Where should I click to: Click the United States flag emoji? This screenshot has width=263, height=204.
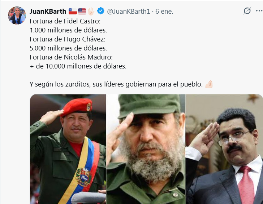(x=82, y=12)
